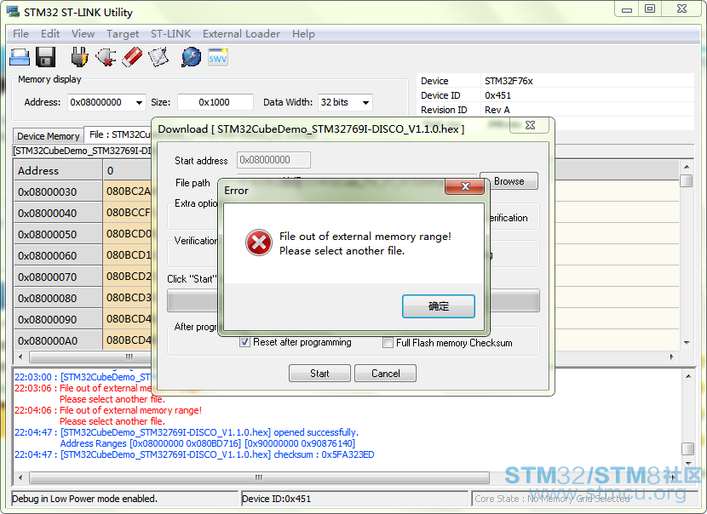Click the Cancel button
707x514 pixels.
tap(386, 374)
